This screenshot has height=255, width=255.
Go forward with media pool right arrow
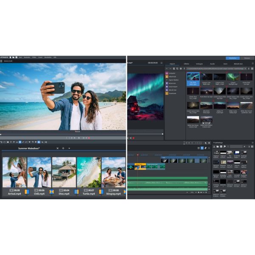pos(170,68)
